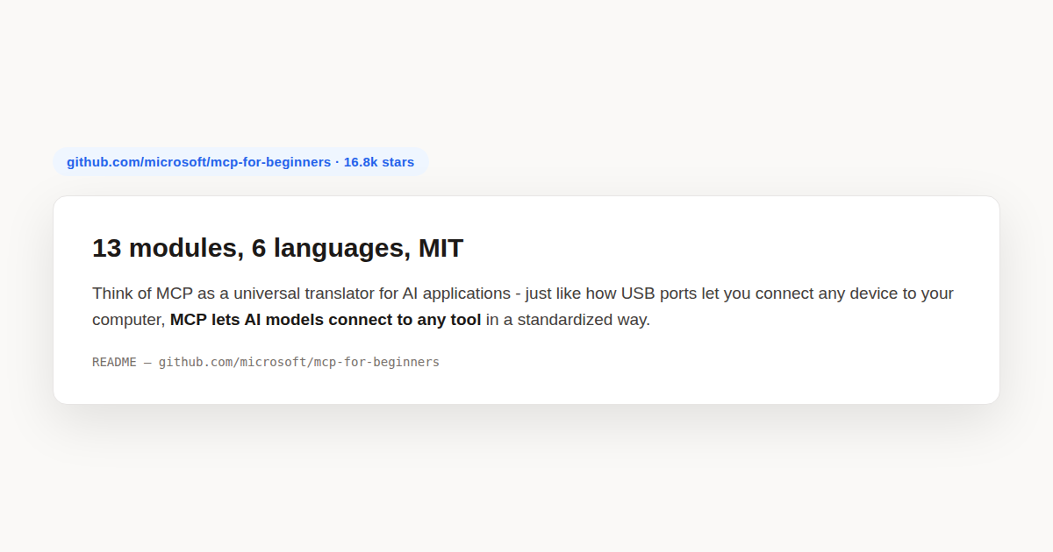Click the word "README" in the footer line
Screen dimensions: 1053x552
(x=114, y=362)
